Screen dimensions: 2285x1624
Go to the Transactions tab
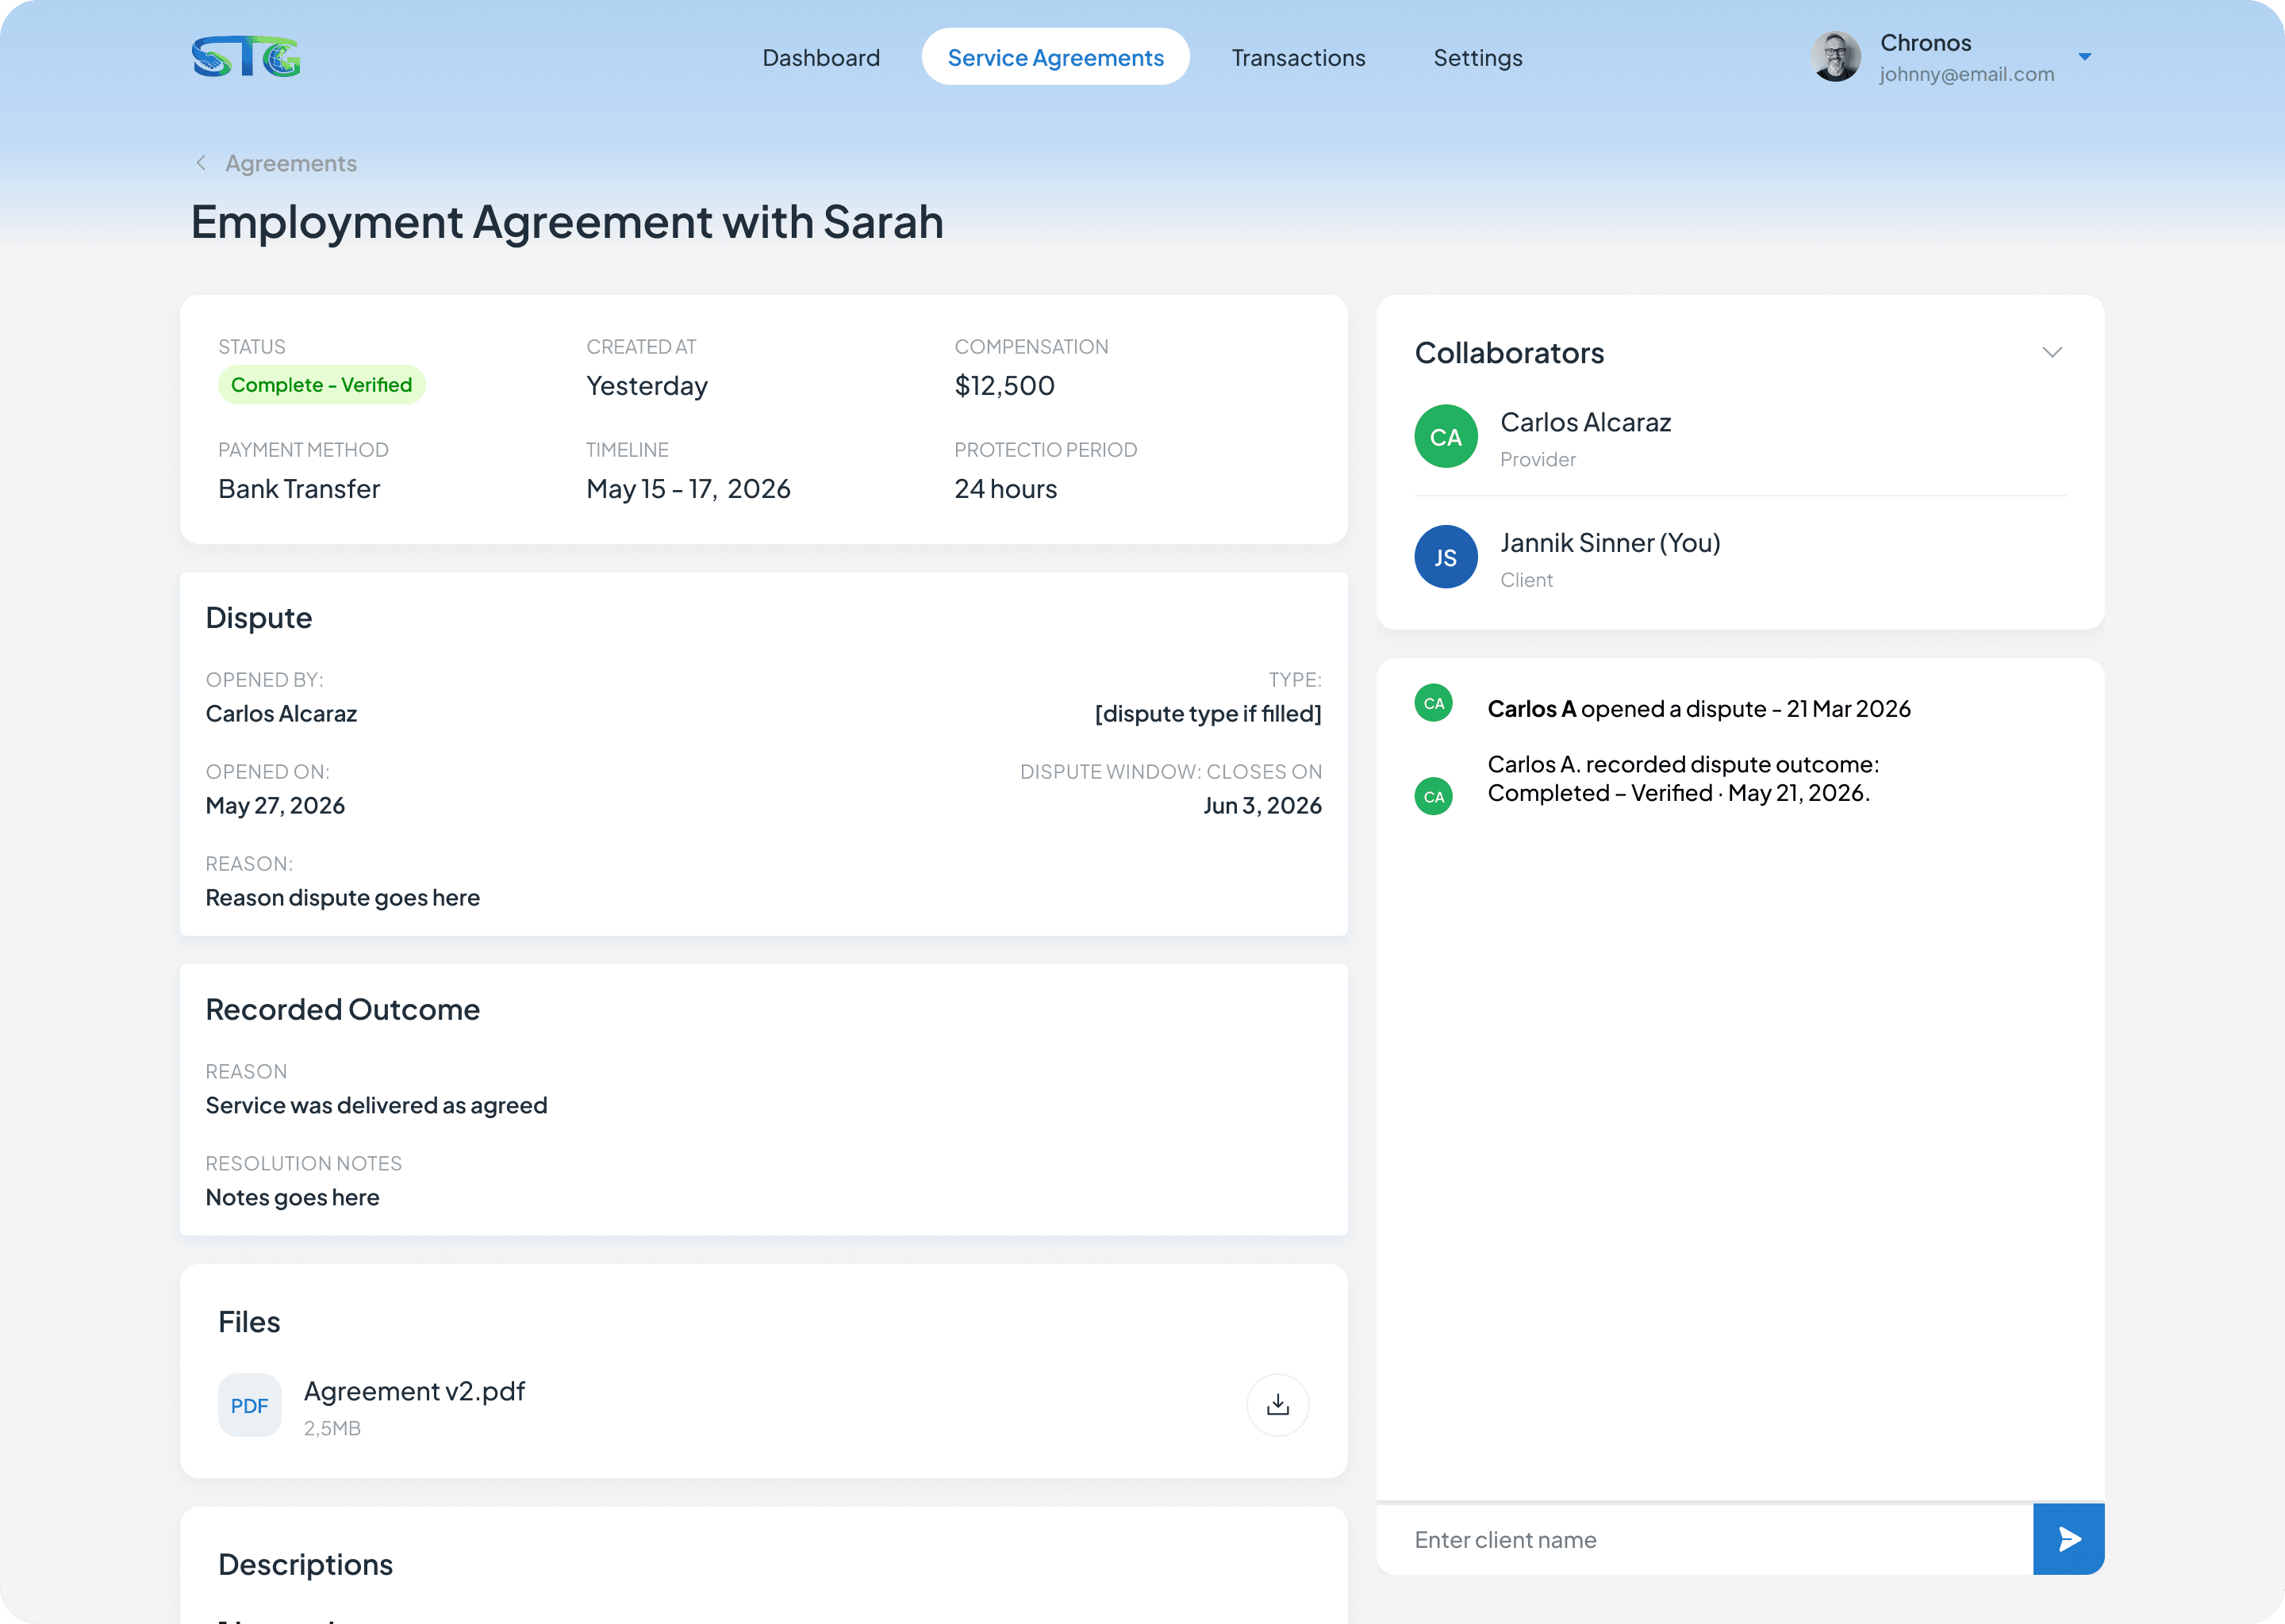pos(1297,58)
